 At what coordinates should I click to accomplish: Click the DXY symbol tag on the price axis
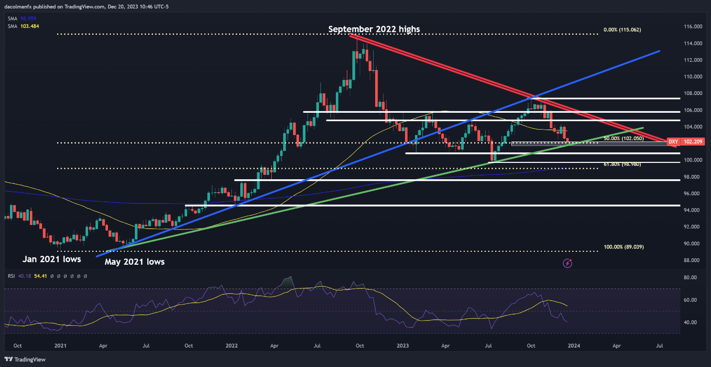coord(673,142)
